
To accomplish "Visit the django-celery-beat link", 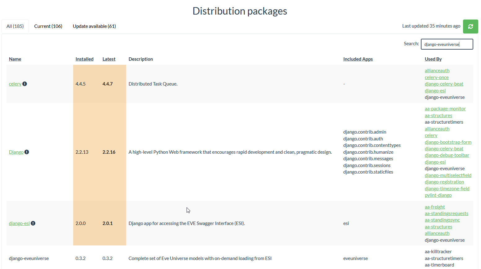I will 444,84.
